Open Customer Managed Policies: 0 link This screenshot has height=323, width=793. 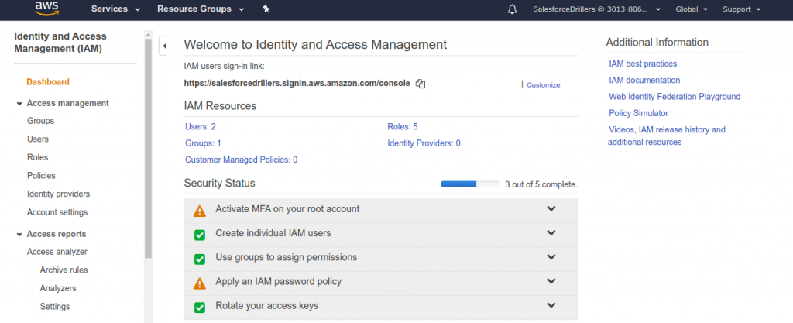click(242, 160)
